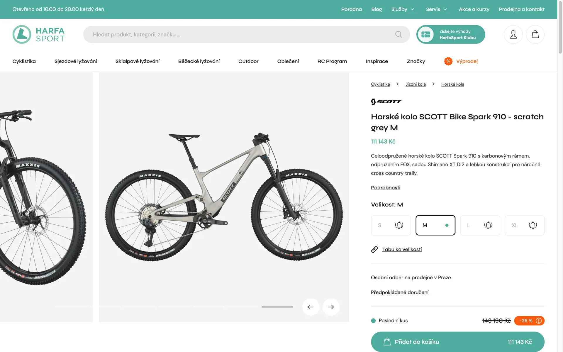563x352 pixels.
Task: Open the Outdoor category menu
Action: (248, 61)
